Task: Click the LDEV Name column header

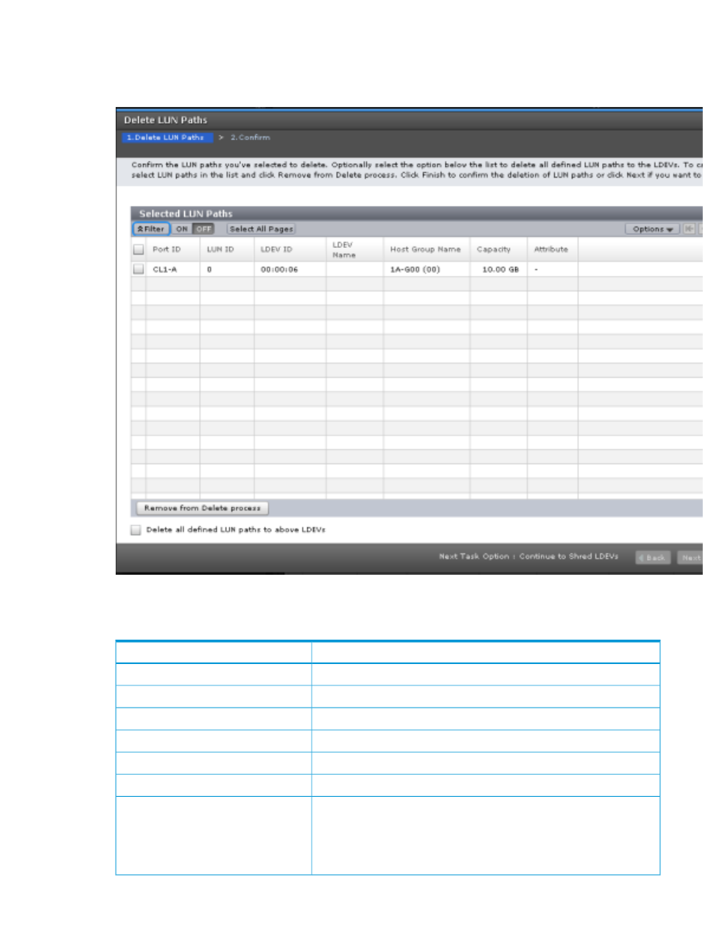Action: click(344, 249)
